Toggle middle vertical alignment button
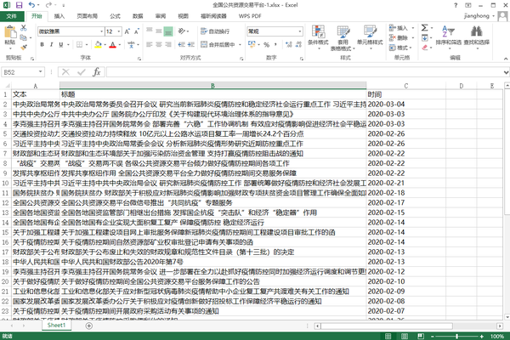510x340 pixels. point(159,31)
